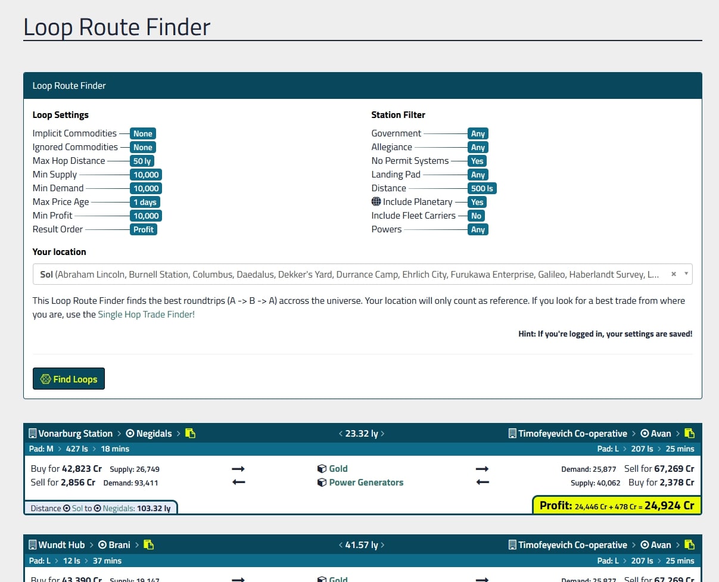Change the station Distance 500 ls filter
The width and height of the screenshot is (719, 582).
482,188
